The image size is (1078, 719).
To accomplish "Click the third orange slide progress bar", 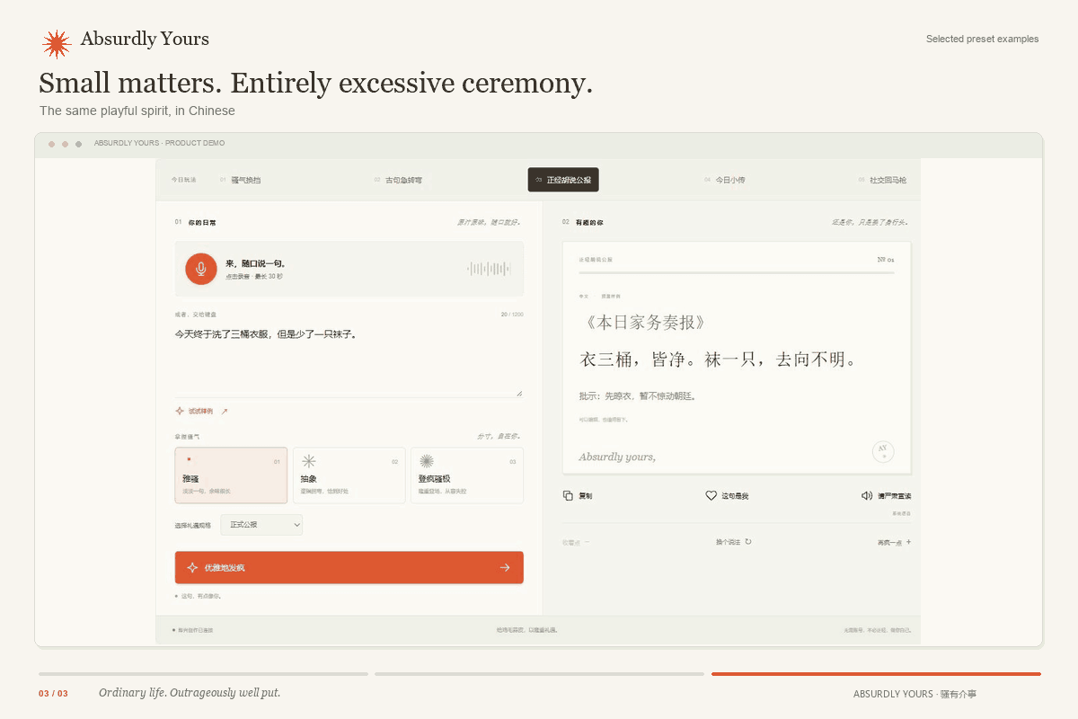I will click(876, 673).
